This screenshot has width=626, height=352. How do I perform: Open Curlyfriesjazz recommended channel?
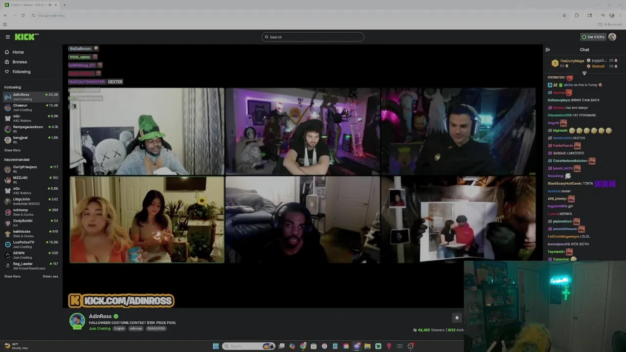click(31, 169)
